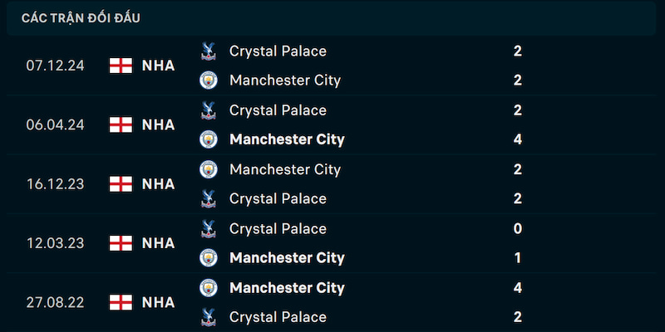Screen dimensions: 665x332
Task: Click Crystal Palace's score of 0 on 12.03.23
Action: [517, 229]
